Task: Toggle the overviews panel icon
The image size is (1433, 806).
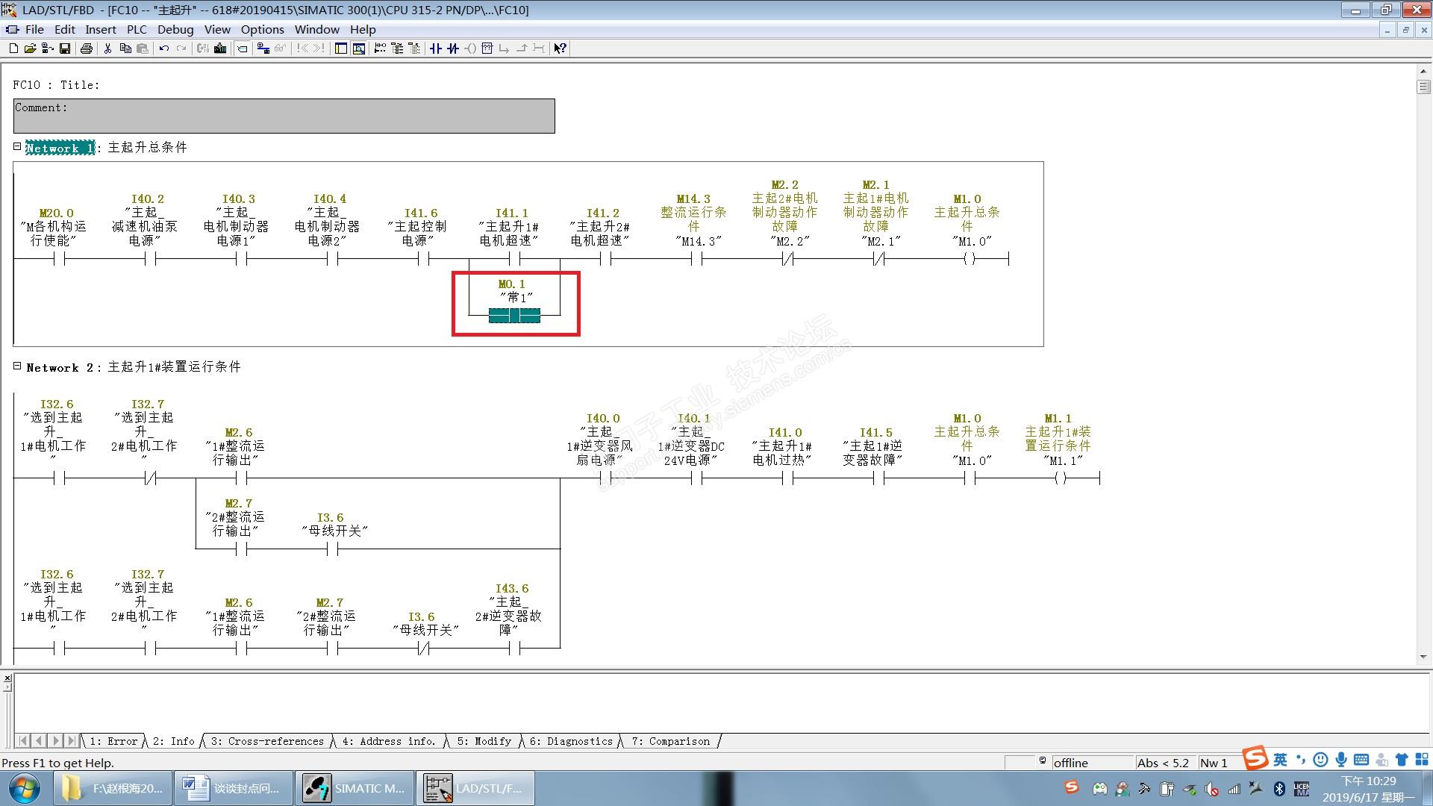Action: click(x=341, y=49)
